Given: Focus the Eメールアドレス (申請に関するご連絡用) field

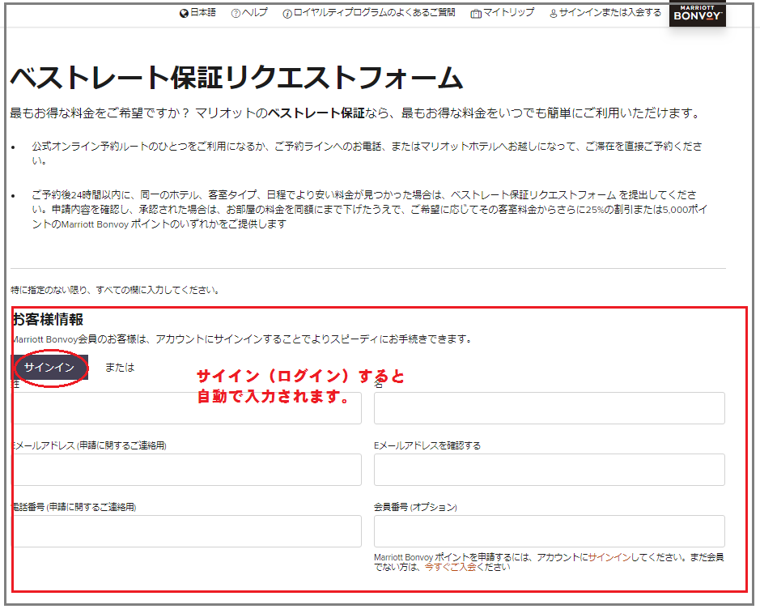Looking at the screenshot, I should pos(187,470).
